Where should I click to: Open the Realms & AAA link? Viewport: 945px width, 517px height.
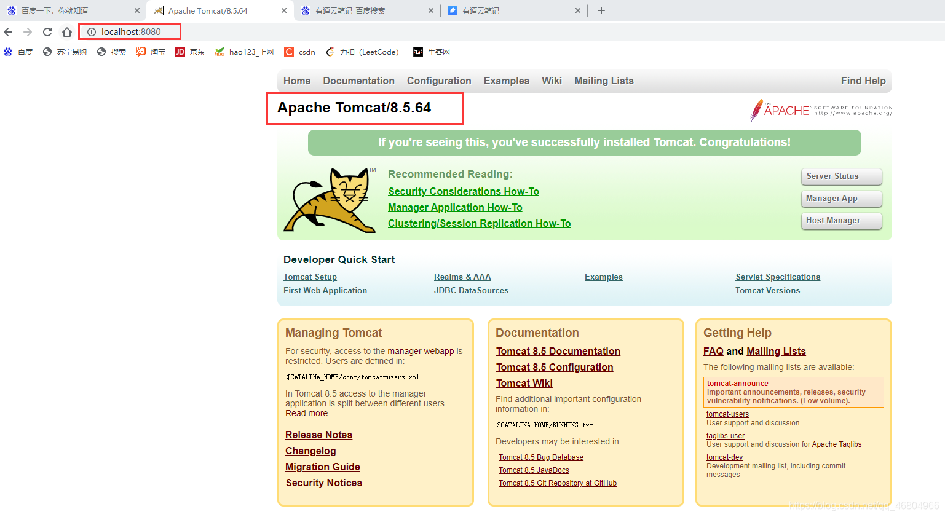[x=462, y=277]
